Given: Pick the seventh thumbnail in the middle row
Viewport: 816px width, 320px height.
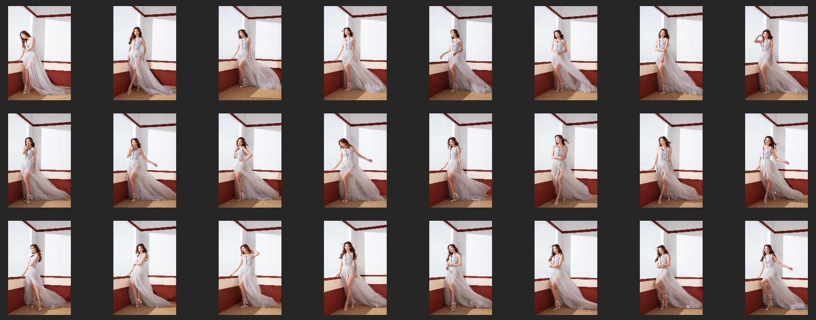Looking at the screenshot, I should tap(671, 161).
